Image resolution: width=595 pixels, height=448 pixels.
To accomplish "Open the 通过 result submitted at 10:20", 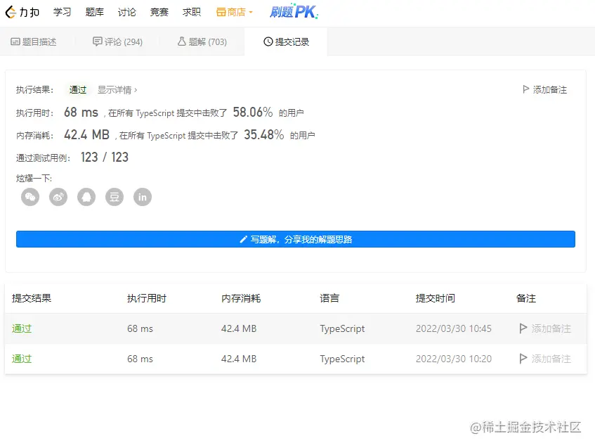I will pyautogui.click(x=22, y=359).
